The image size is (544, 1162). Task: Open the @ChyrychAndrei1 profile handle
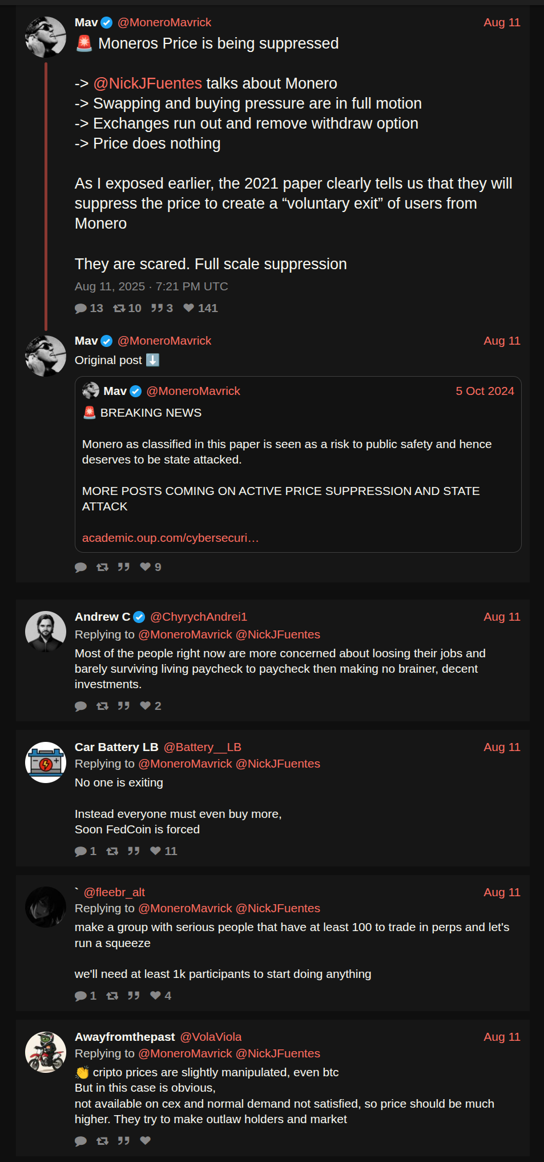[198, 617]
